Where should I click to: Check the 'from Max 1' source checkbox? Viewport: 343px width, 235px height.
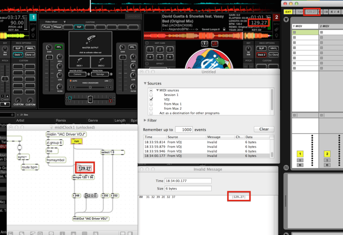click(151, 104)
